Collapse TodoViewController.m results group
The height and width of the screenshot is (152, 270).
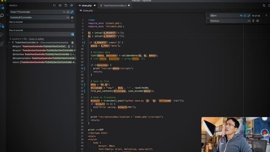point(9,43)
